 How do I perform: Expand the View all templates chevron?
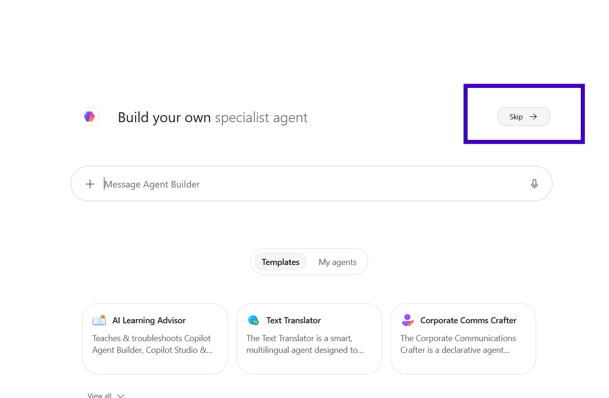tap(120, 396)
